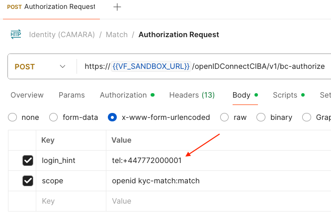Open a new tab with plus icon
The width and height of the screenshot is (331, 216).
coord(117,7)
